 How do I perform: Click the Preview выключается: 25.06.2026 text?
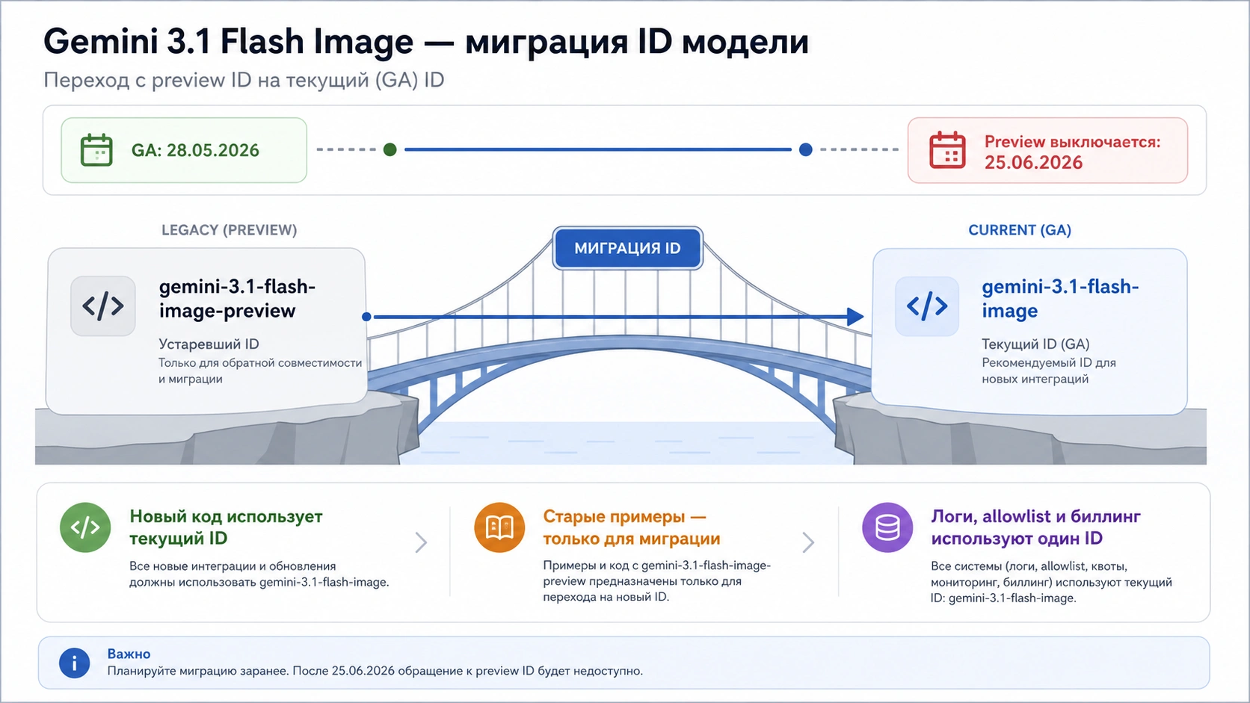click(1072, 152)
